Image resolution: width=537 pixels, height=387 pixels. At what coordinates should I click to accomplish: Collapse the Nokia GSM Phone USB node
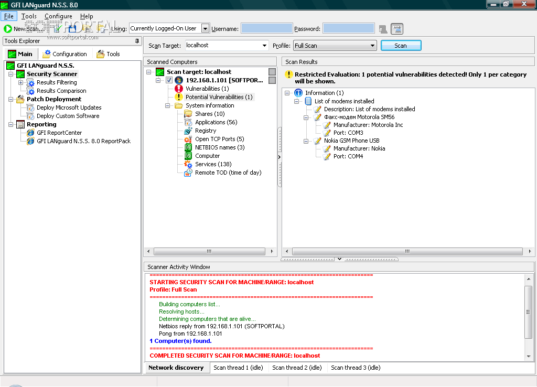pos(306,141)
